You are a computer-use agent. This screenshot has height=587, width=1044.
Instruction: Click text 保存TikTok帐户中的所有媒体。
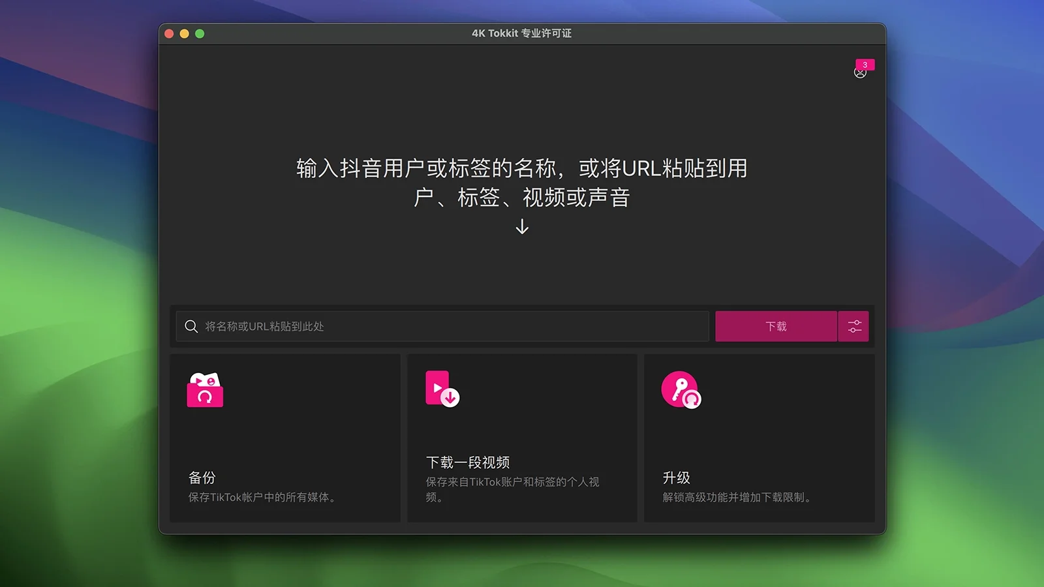pyautogui.click(x=264, y=498)
